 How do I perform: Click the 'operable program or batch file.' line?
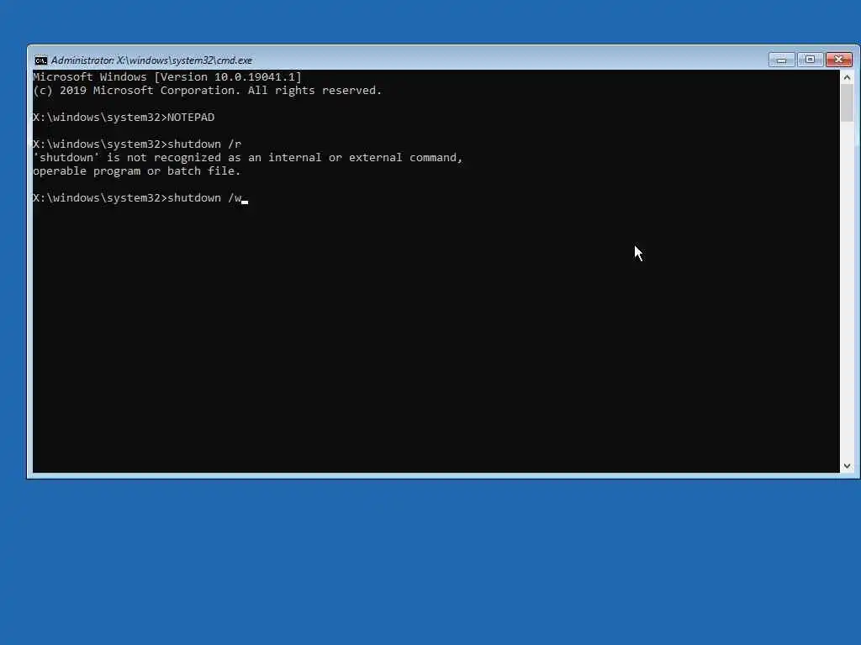click(137, 171)
